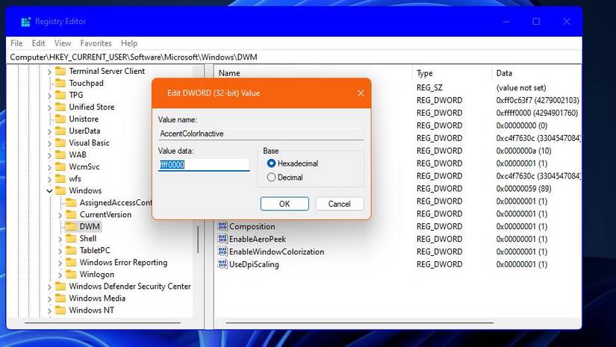Screen dimensions: 616x347
Task: Click the Unistore folder icon
Action: click(60, 119)
